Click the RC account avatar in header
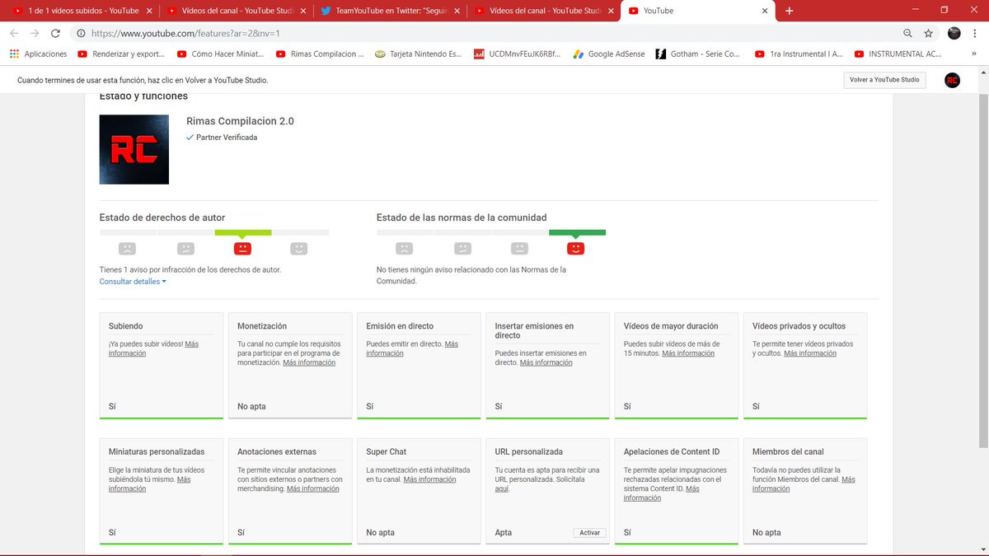Screen dimensions: 989x556 952,80
